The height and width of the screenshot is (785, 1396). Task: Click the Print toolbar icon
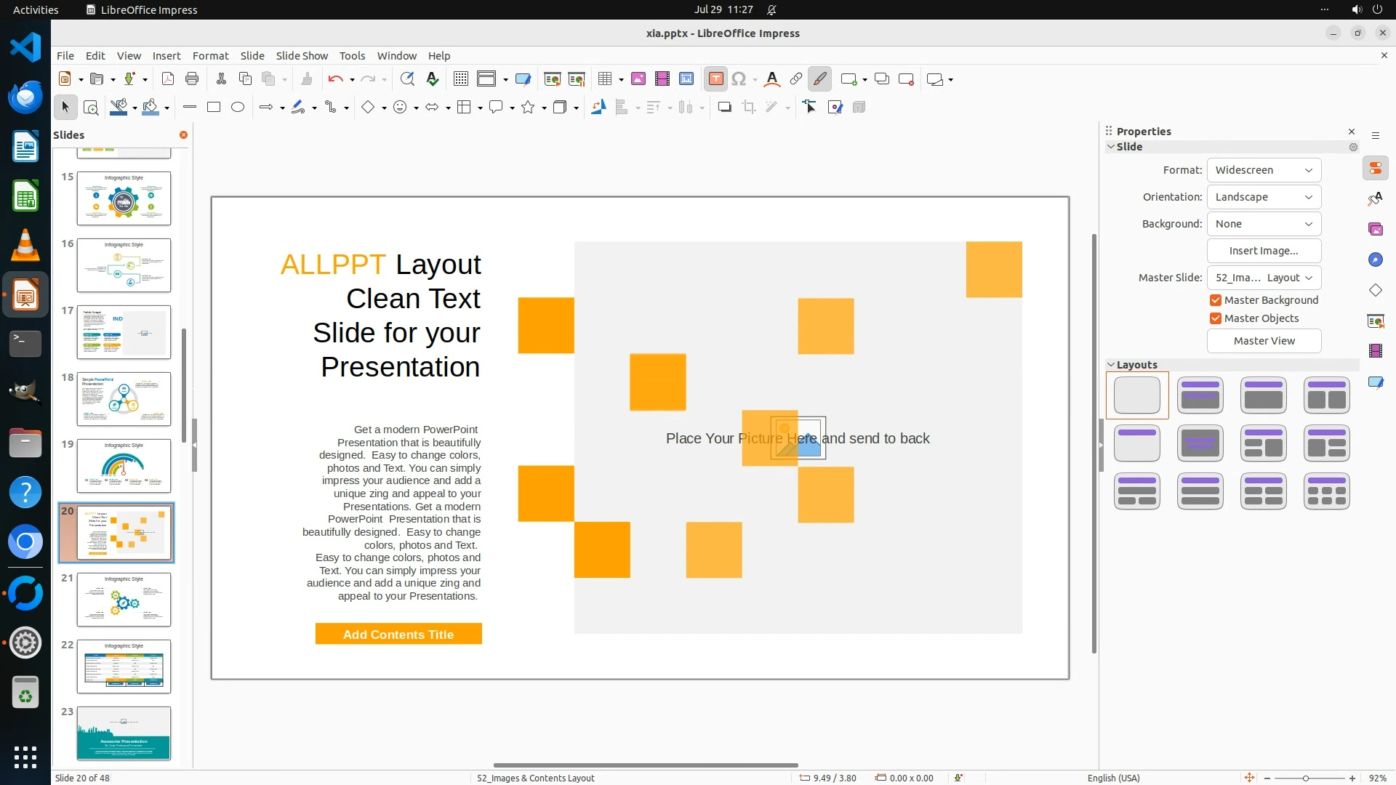pyautogui.click(x=192, y=79)
